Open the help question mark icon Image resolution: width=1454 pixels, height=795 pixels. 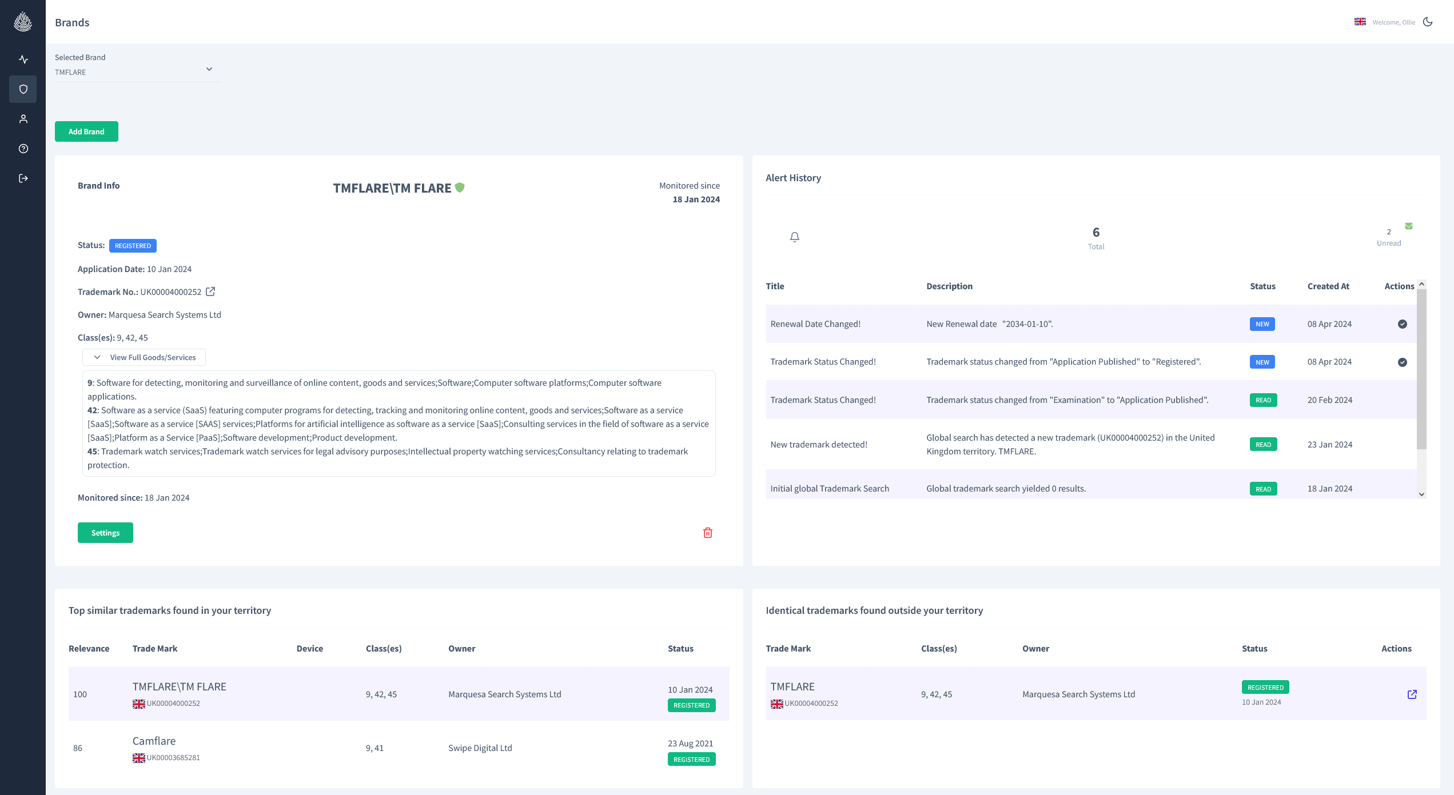pyautogui.click(x=23, y=149)
